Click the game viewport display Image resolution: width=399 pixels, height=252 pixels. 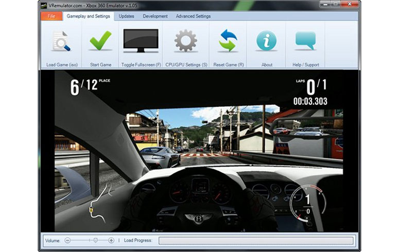click(199, 151)
